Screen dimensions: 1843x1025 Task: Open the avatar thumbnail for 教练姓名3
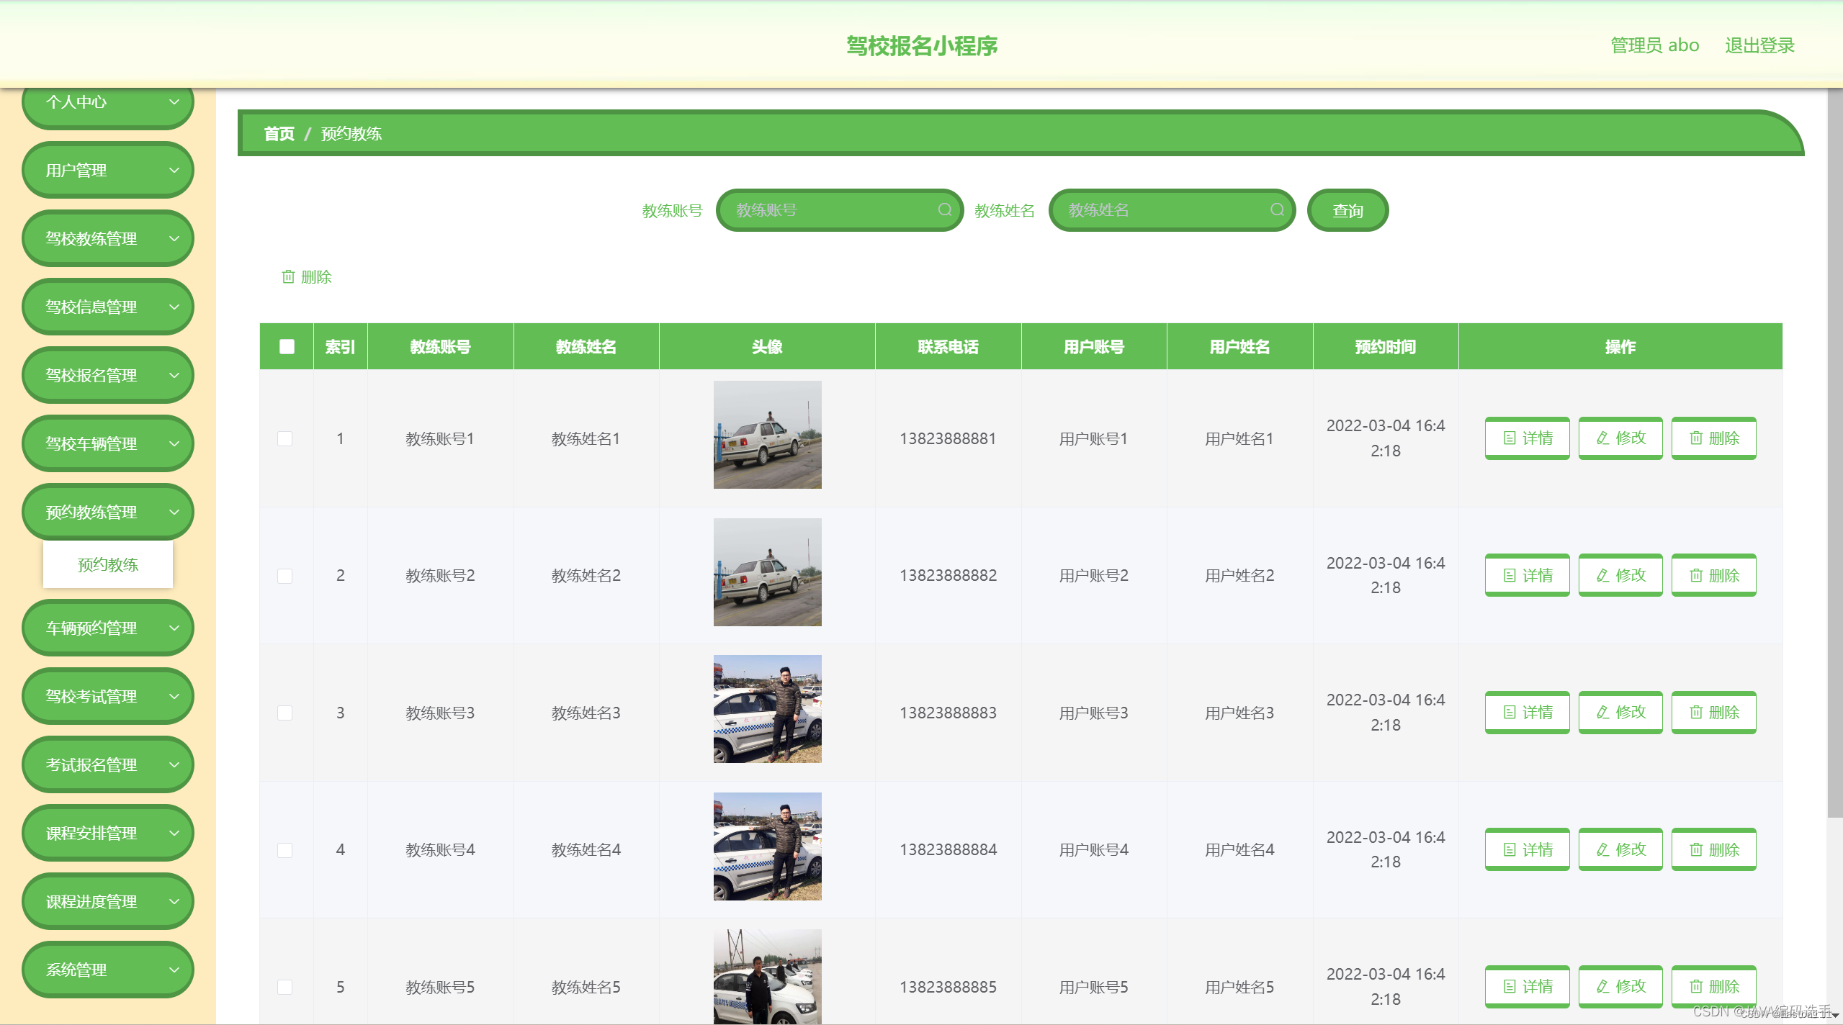tap(767, 709)
